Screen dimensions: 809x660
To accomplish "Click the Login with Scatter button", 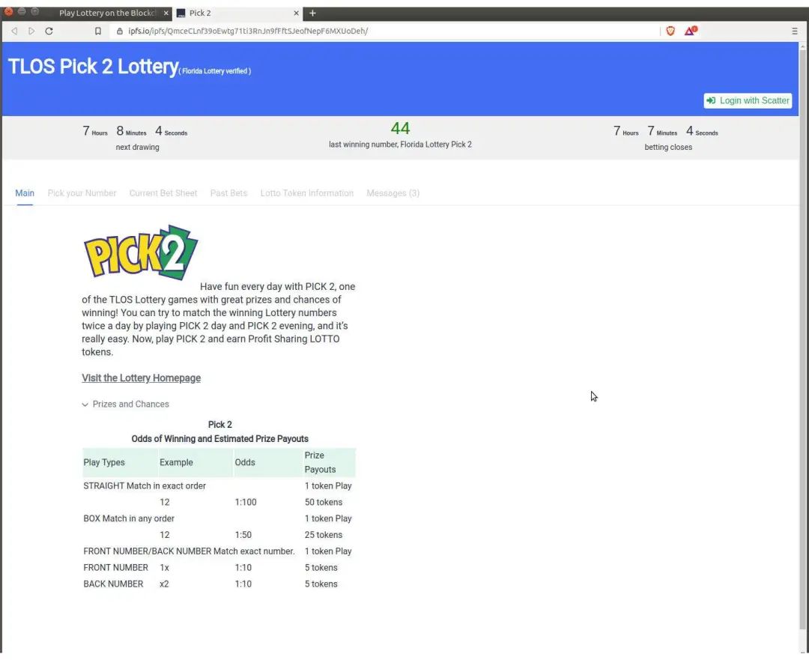I will (748, 100).
